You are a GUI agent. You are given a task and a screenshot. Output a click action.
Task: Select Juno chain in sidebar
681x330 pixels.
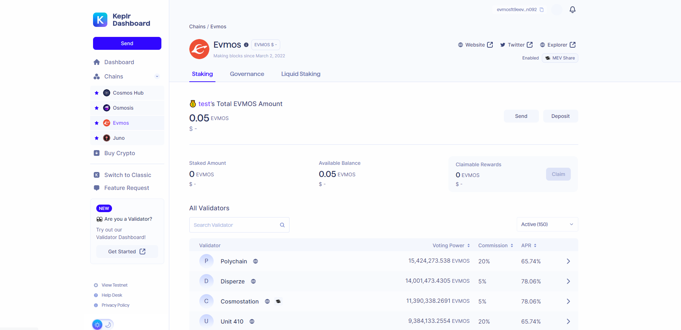coord(127,138)
